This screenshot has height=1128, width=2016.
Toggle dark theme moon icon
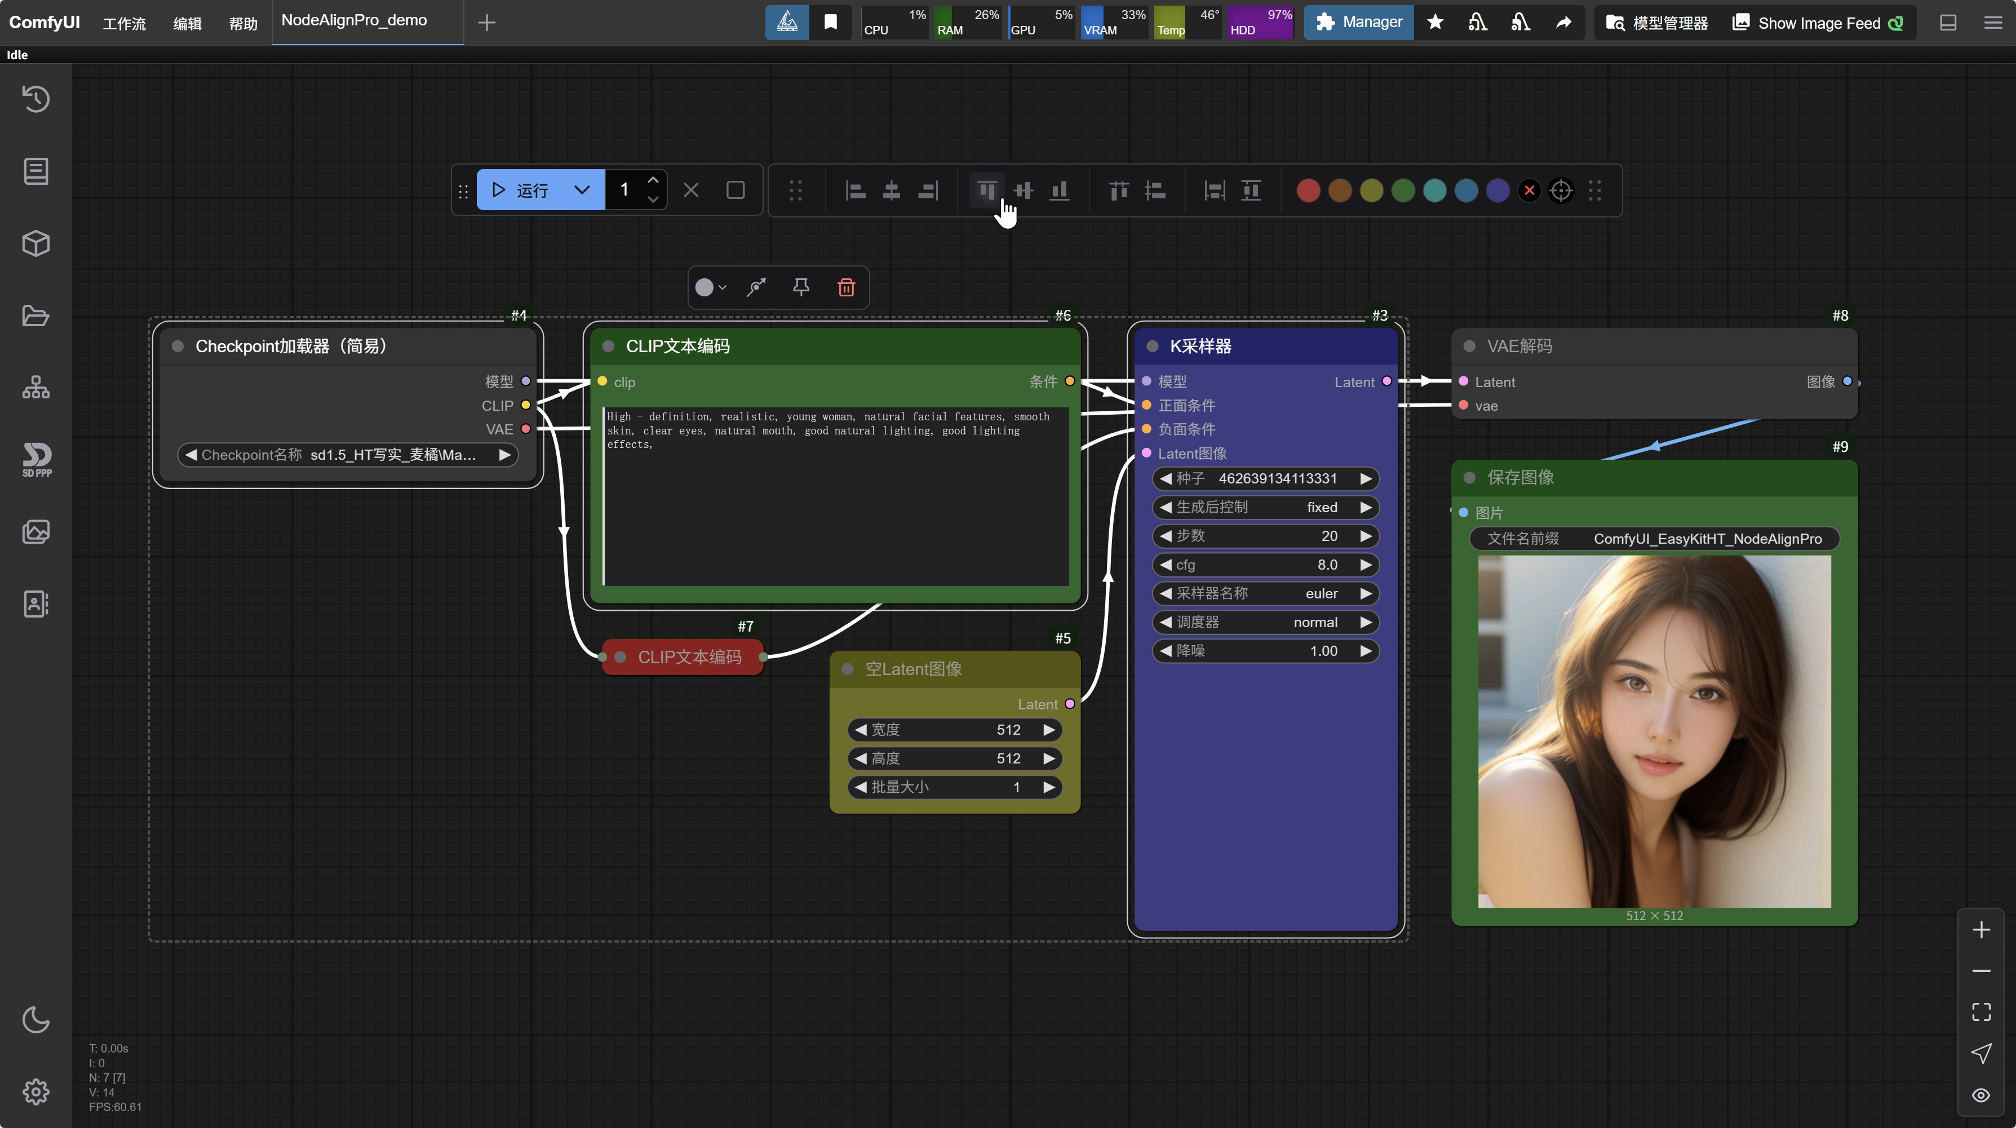click(36, 1019)
